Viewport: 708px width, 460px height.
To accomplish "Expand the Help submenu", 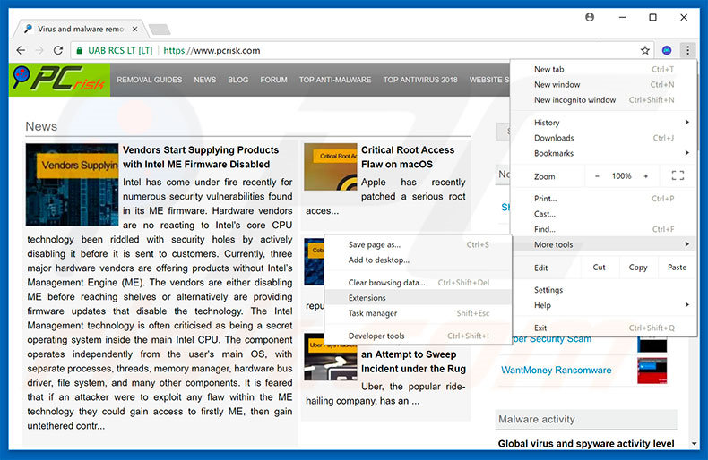I will [x=604, y=305].
